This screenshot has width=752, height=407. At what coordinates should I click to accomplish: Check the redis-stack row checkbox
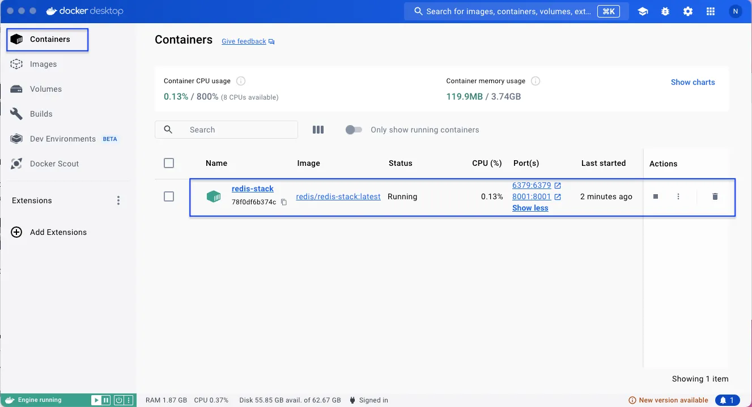169,196
